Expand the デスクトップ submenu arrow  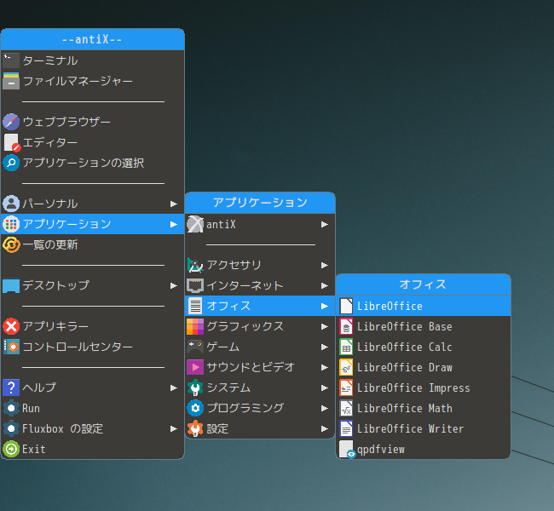click(x=174, y=285)
